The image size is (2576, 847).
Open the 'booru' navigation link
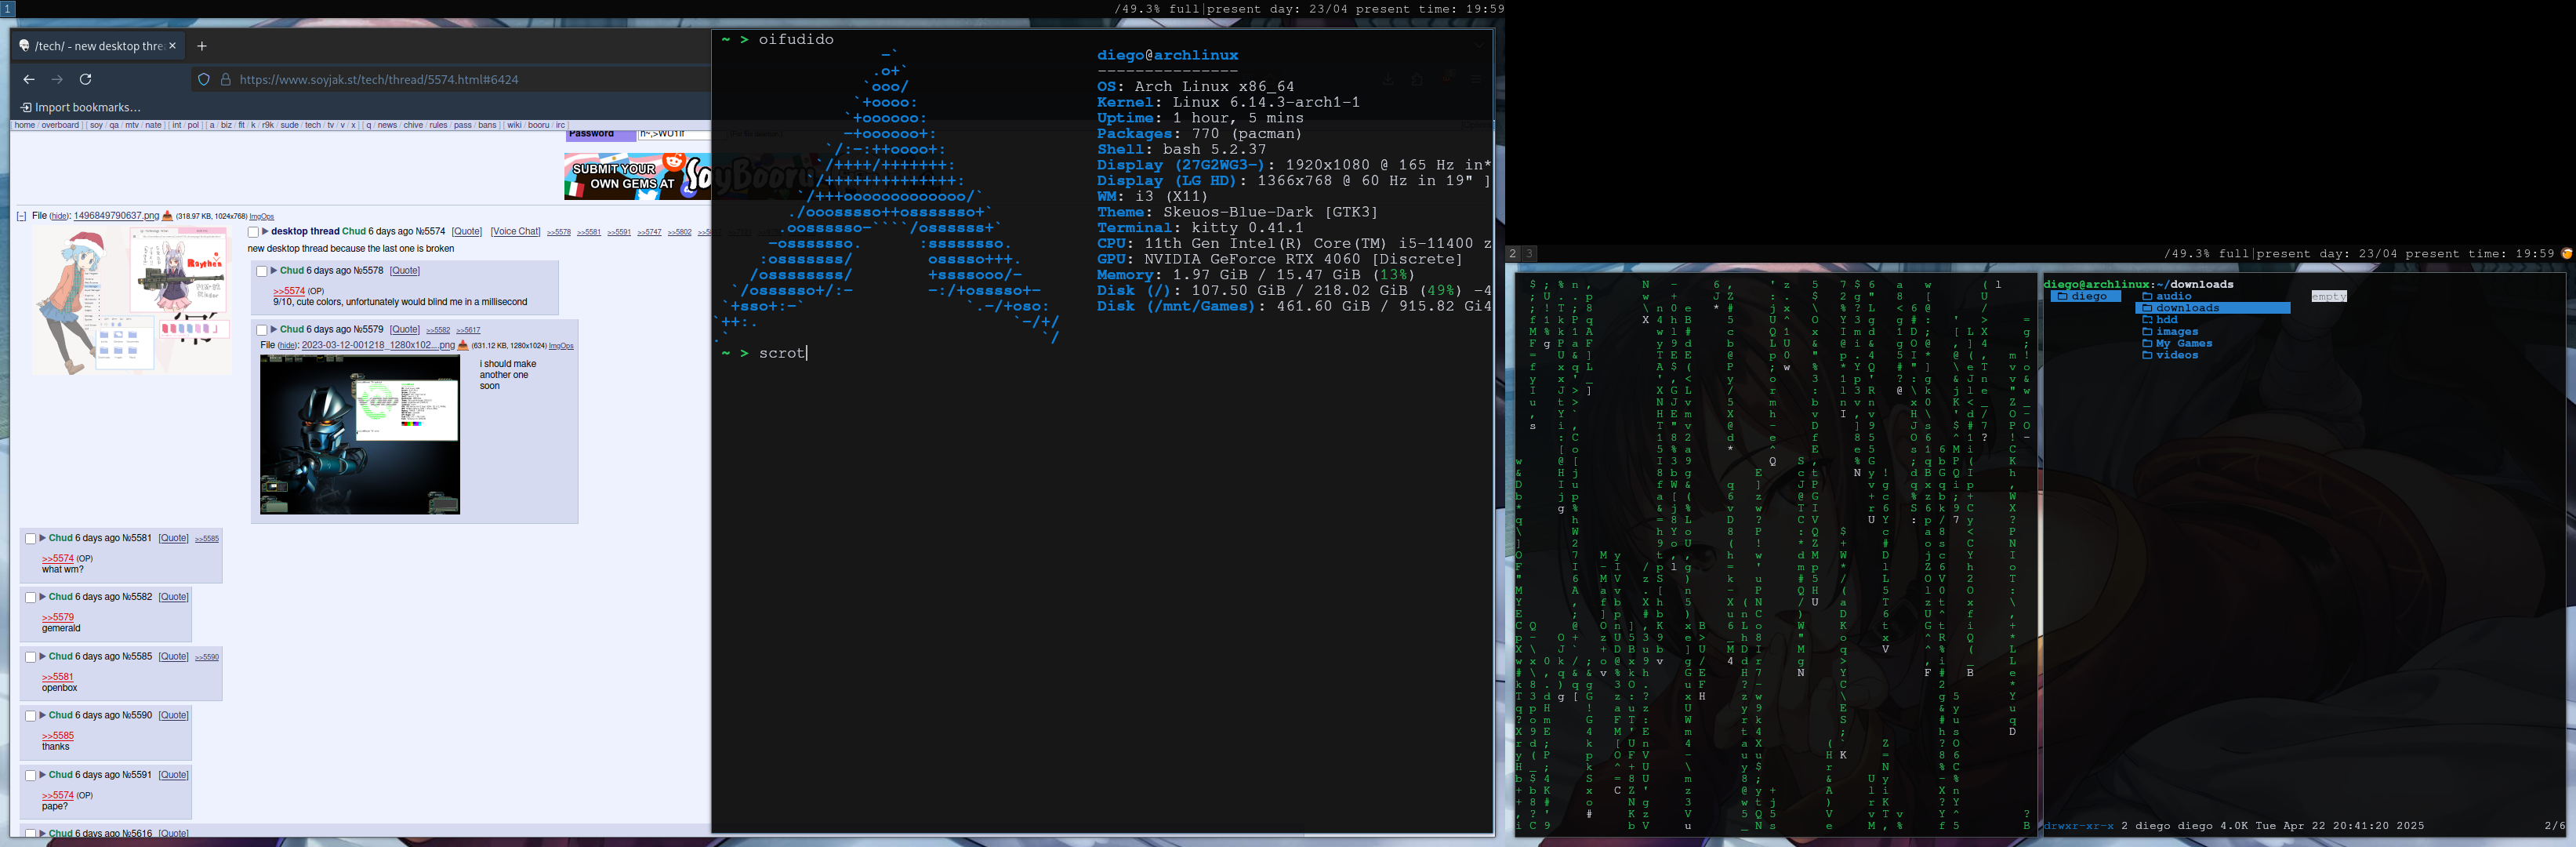pyautogui.click(x=538, y=125)
